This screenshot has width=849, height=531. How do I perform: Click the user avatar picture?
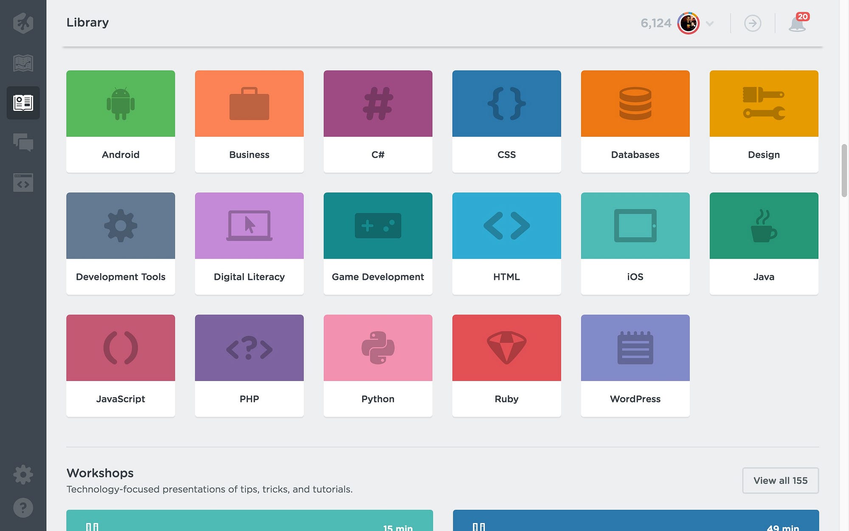tap(688, 23)
